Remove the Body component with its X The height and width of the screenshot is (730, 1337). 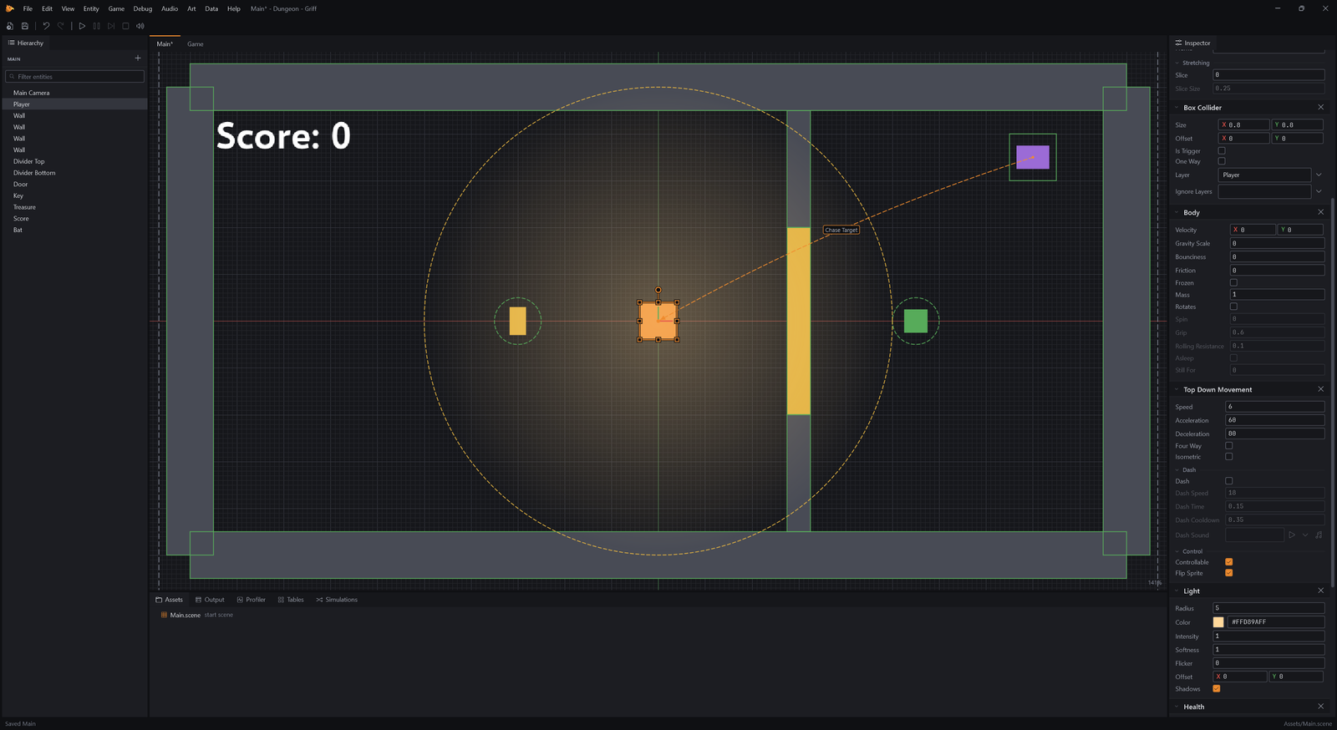click(x=1320, y=212)
